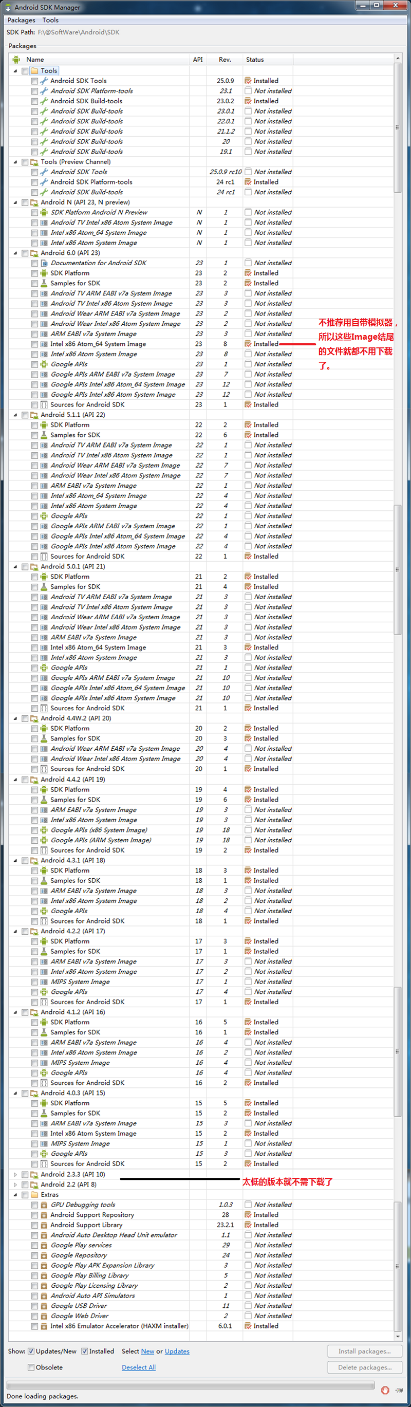411x1407 pixels.
Task: Click the Install packages button
Action: [365, 1352]
